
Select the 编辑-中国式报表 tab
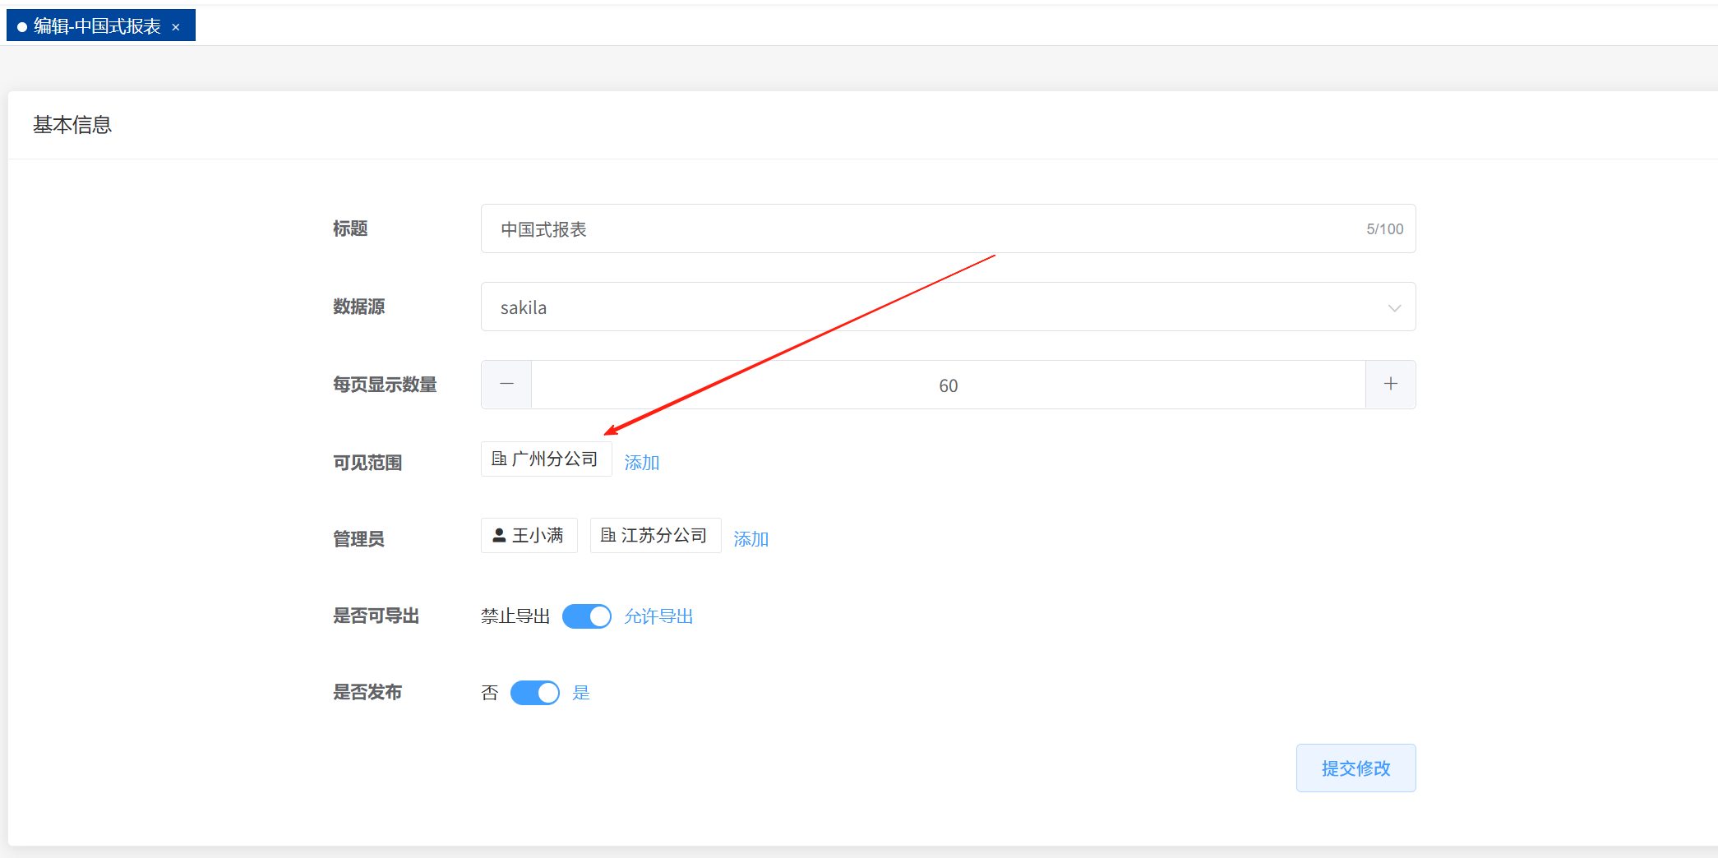[x=96, y=26]
